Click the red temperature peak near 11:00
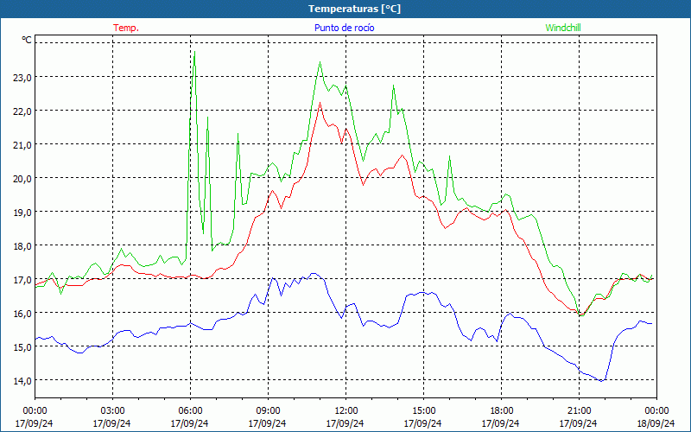691x432 pixels. click(320, 103)
